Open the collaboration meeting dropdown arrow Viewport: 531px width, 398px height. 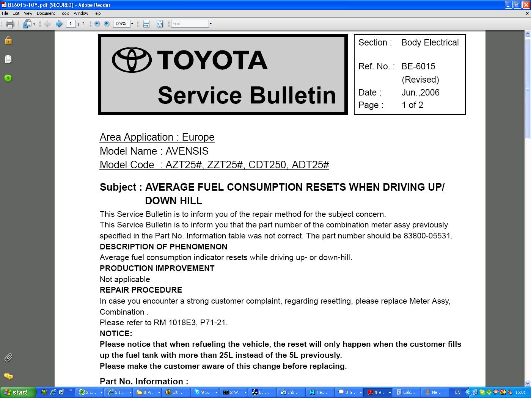point(34,24)
